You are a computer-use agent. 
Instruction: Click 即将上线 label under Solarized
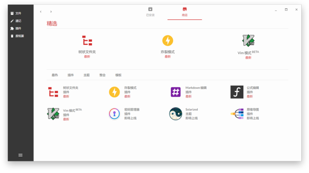(191, 118)
